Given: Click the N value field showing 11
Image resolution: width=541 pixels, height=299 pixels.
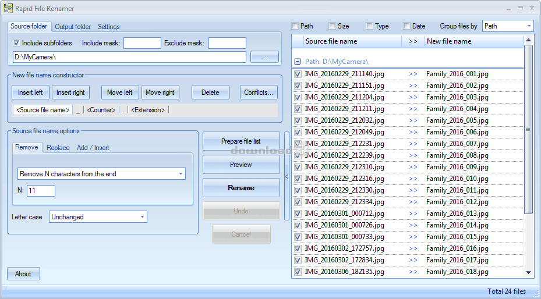Looking at the screenshot, I should click(x=41, y=190).
